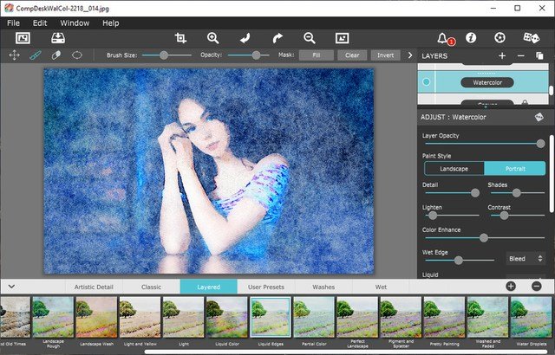Click the Undo arrow icon

(x=245, y=38)
